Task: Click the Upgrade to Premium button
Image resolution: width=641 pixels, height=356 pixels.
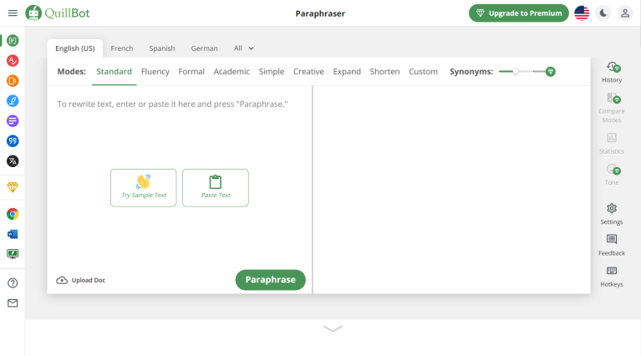Action: tap(519, 13)
